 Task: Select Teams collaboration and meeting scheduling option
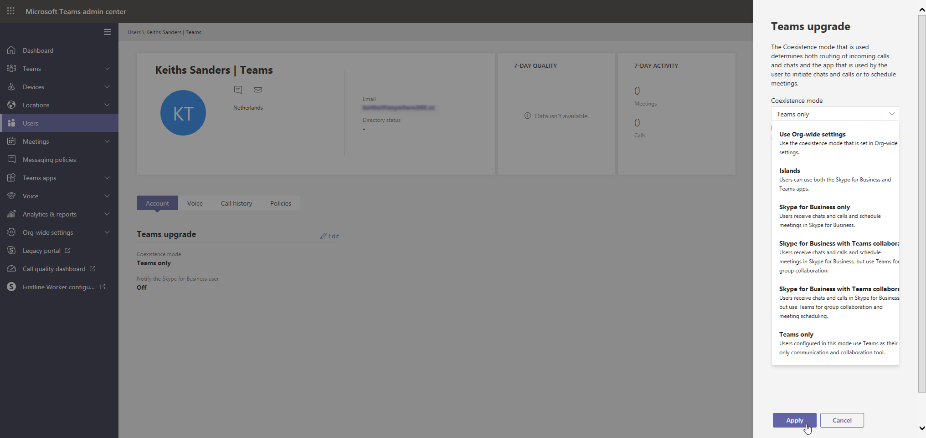[835, 302]
